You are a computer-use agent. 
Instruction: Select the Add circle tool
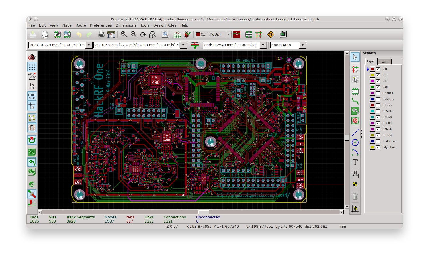(355, 142)
